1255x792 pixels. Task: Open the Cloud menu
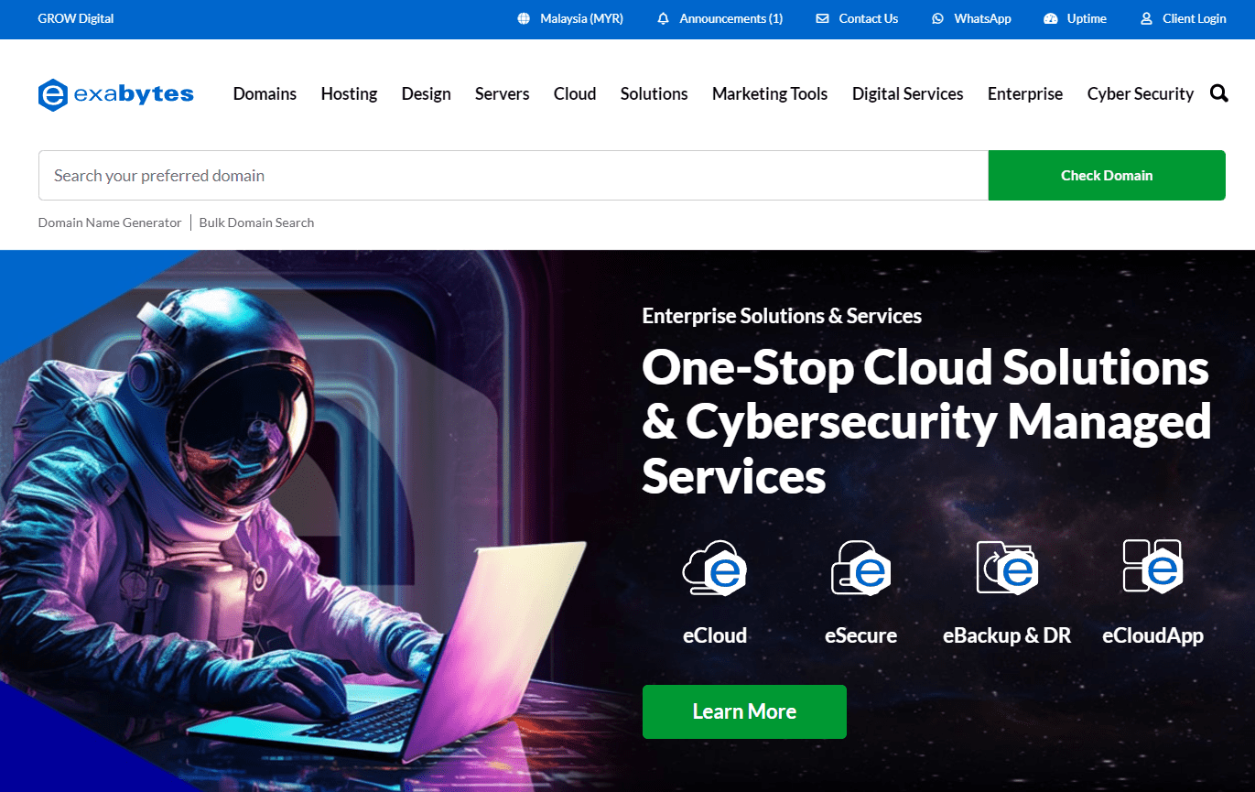575,93
